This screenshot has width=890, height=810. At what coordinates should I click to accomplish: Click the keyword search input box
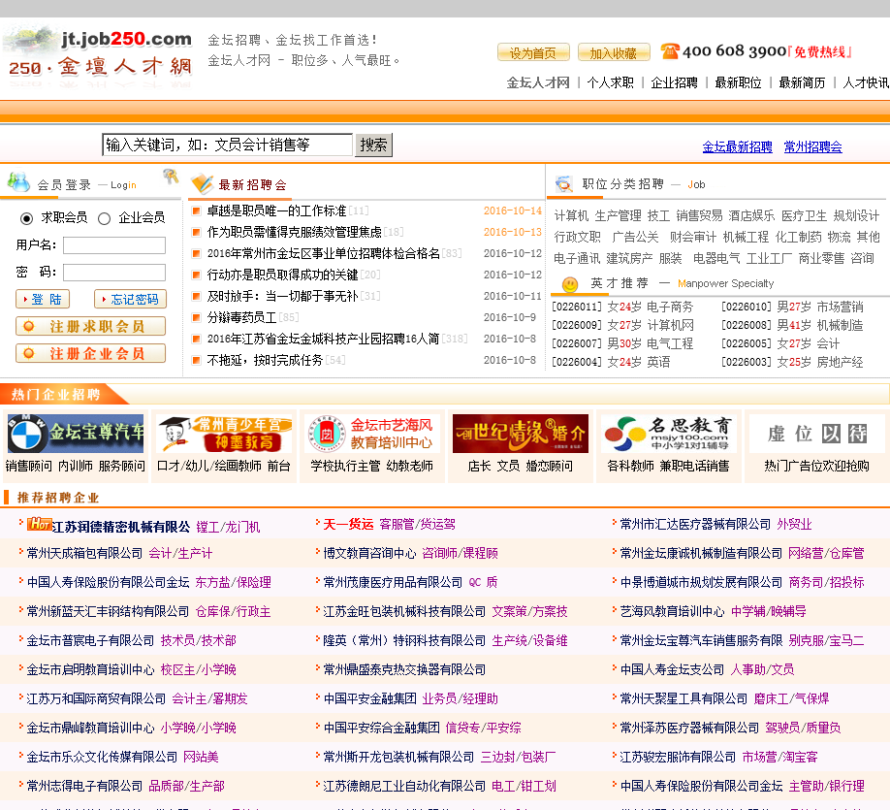[227, 145]
